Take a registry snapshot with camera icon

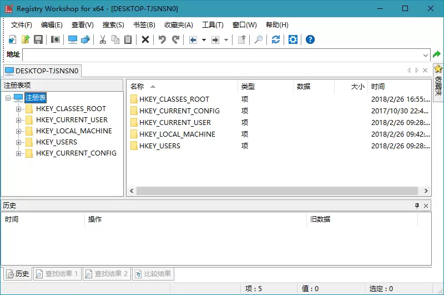pos(55,39)
